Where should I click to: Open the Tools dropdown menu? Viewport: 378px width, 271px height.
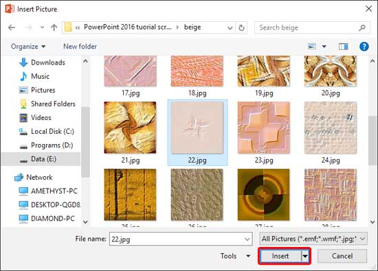click(235, 256)
